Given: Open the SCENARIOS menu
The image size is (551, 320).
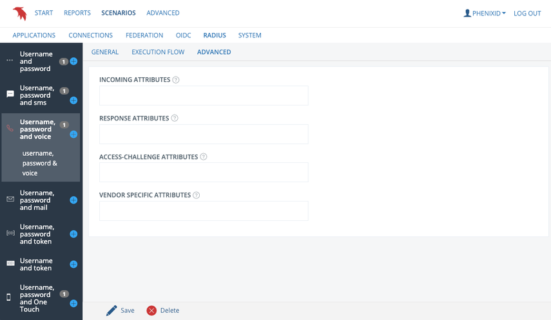Looking at the screenshot, I should coord(119,13).
